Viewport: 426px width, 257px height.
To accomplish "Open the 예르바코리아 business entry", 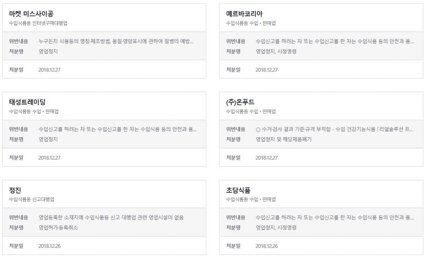I will pyautogui.click(x=244, y=14).
